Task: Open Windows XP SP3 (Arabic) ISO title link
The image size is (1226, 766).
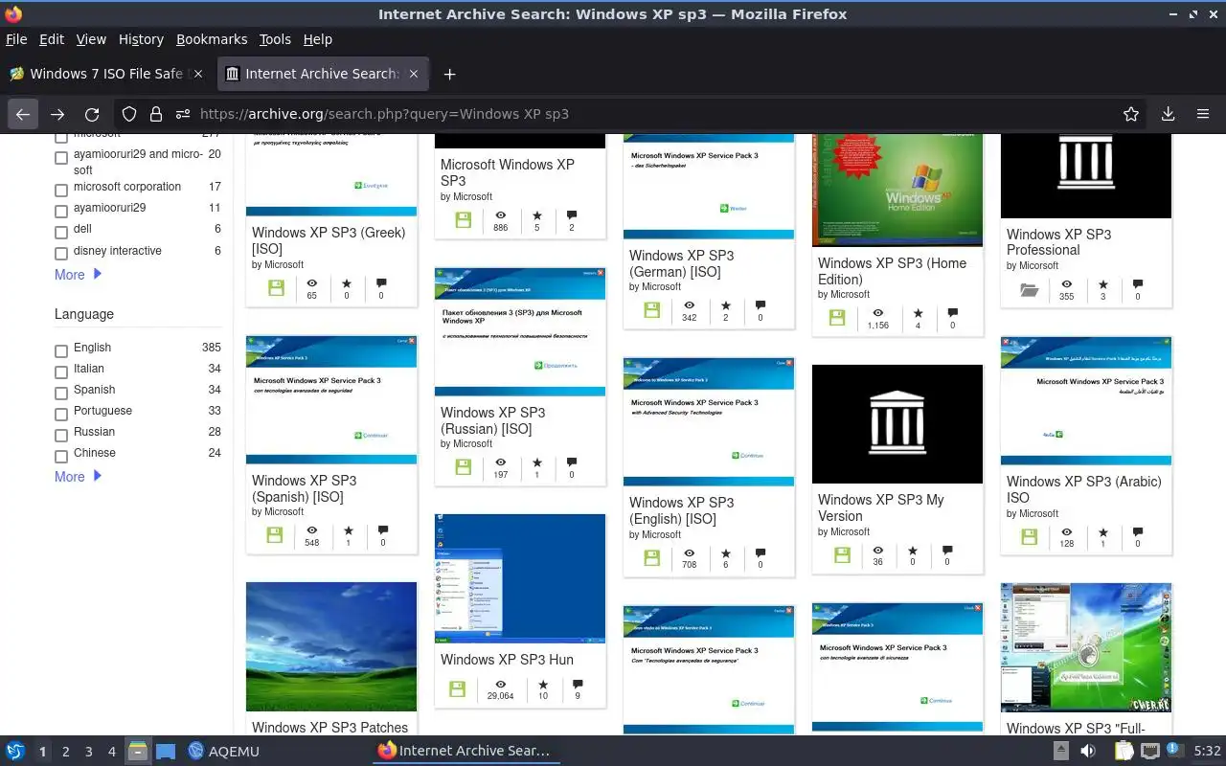Action: (x=1083, y=489)
